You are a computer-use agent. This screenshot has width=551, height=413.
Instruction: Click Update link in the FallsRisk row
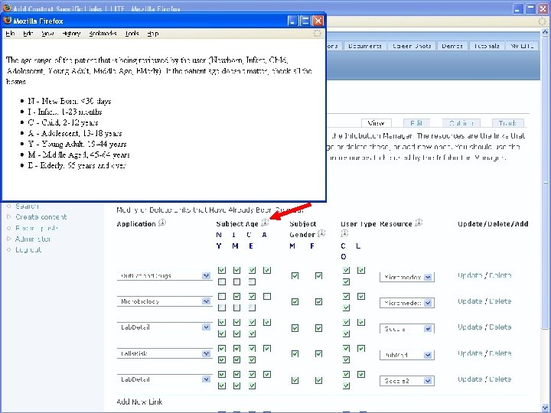click(x=470, y=353)
